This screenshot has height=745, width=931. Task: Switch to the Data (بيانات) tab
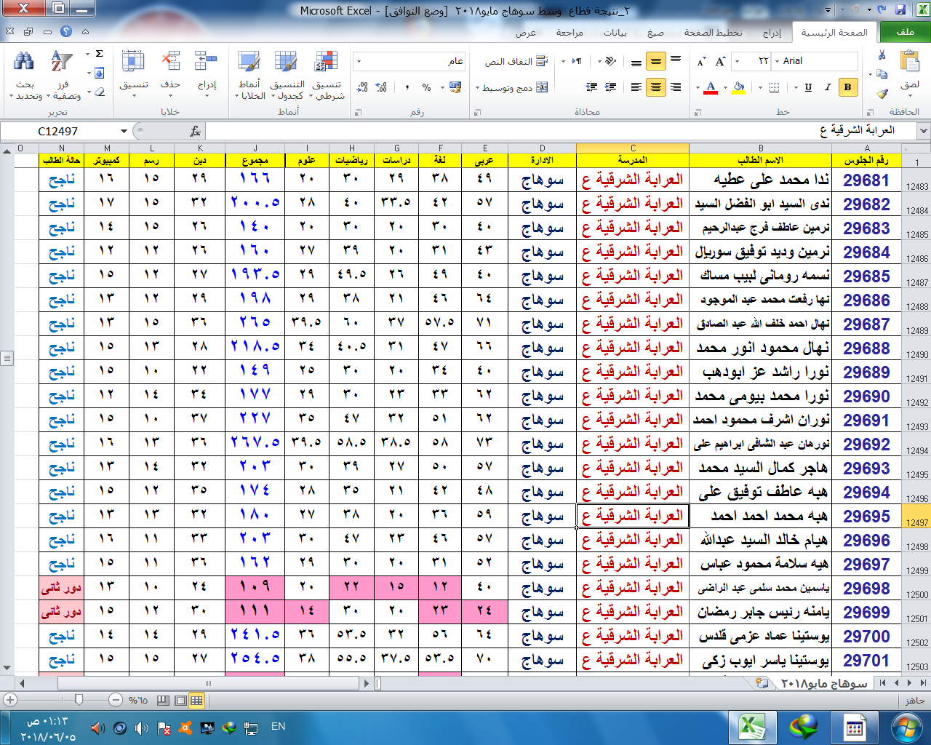point(615,33)
